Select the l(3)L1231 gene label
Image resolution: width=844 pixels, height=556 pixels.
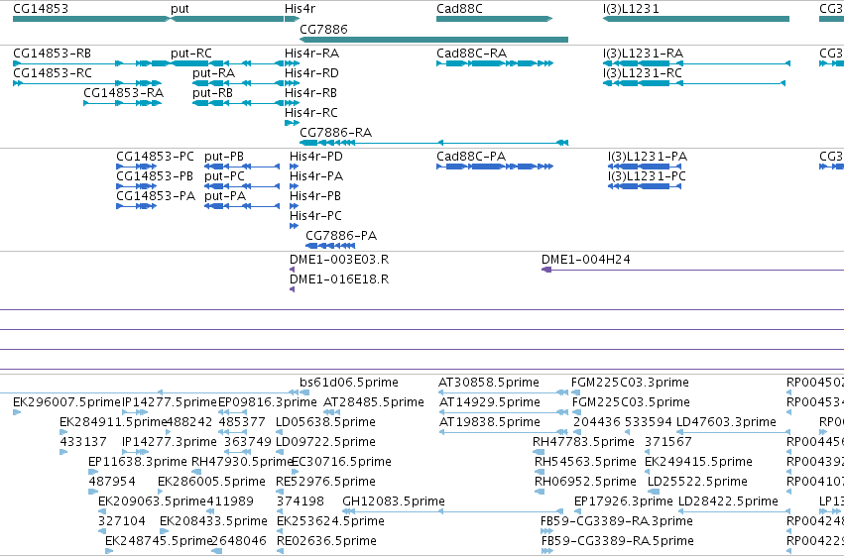pos(631,9)
